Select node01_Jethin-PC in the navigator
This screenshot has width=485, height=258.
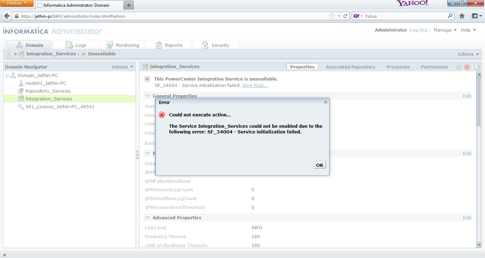click(x=45, y=83)
